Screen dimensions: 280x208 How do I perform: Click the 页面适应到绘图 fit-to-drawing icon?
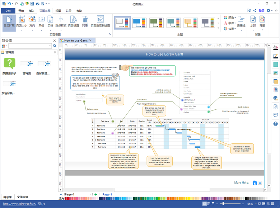tap(101, 19)
